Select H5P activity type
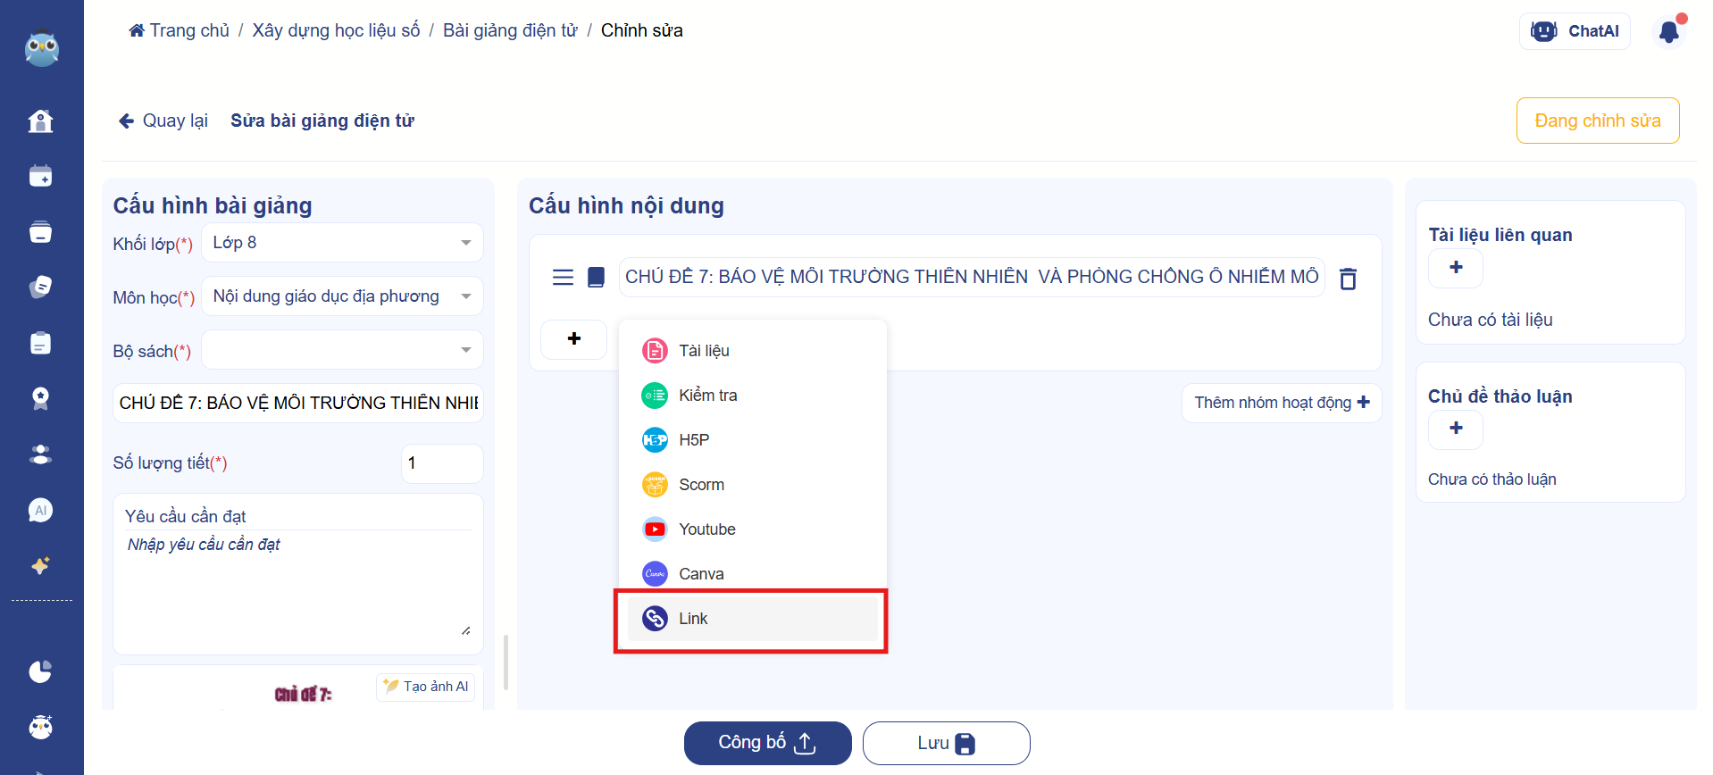1713x775 pixels. click(x=693, y=440)
